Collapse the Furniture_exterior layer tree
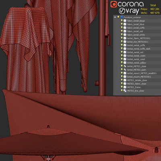This screenshot has height=161, width=161. pos(115,17)
